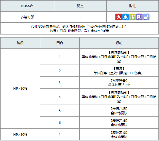The height and width of the screenshot is (141, 159).
Task: Click the 耐性 column header
Action: 133,6
